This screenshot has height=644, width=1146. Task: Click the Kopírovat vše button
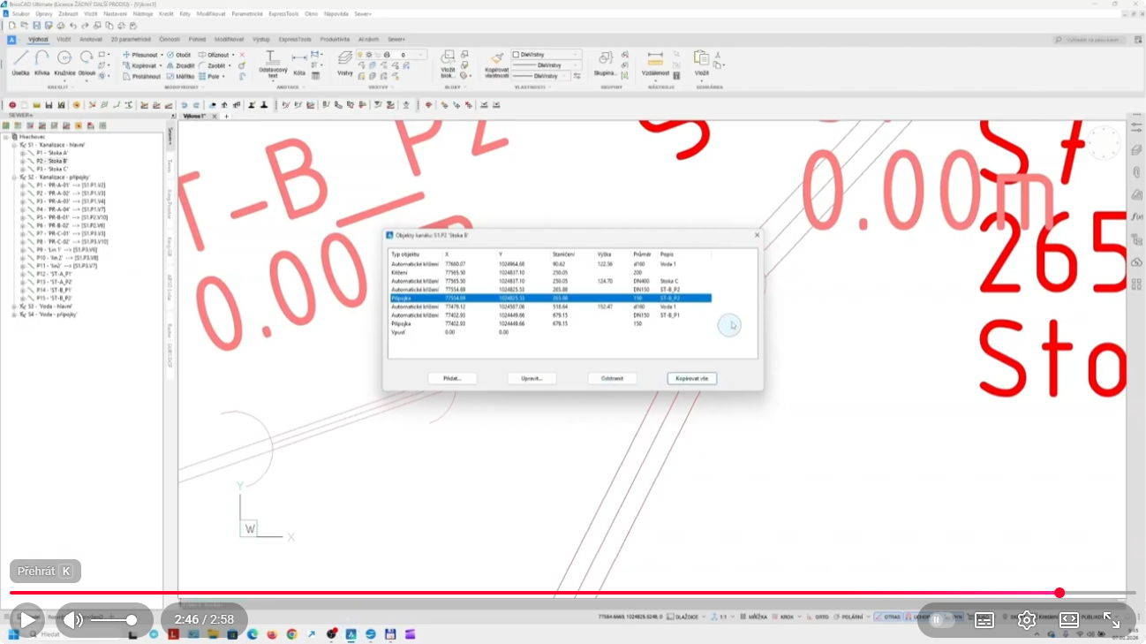point(691,378)
